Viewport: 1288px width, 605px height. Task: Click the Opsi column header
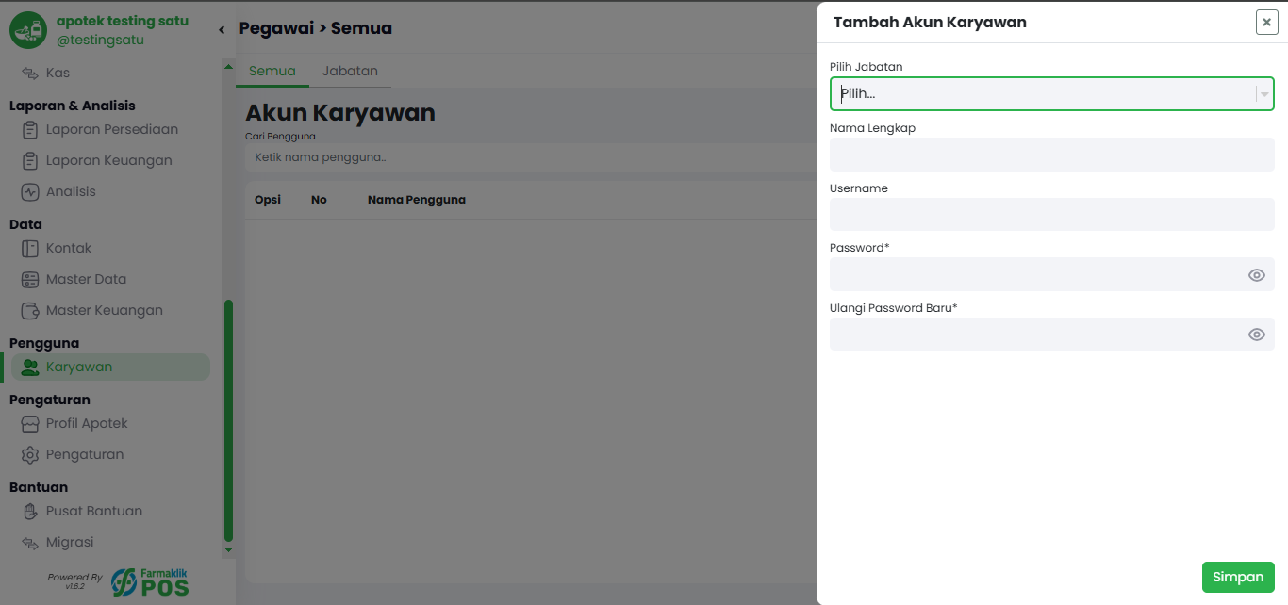tap(268, 200)
